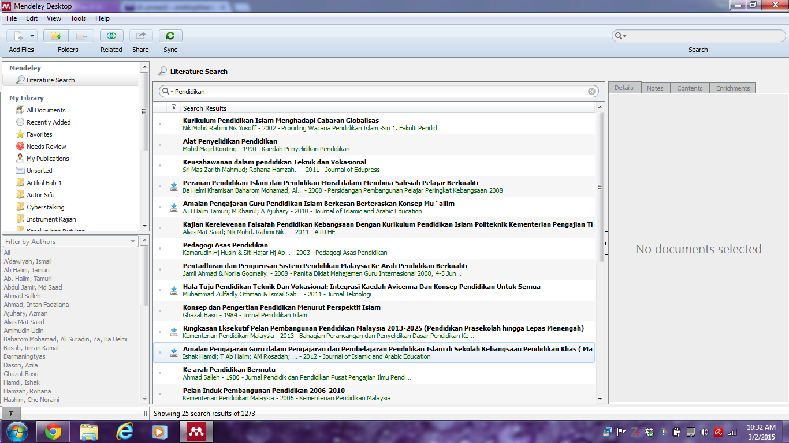
Task: Click the Needs Review red icon
Action: pos(20,147)
